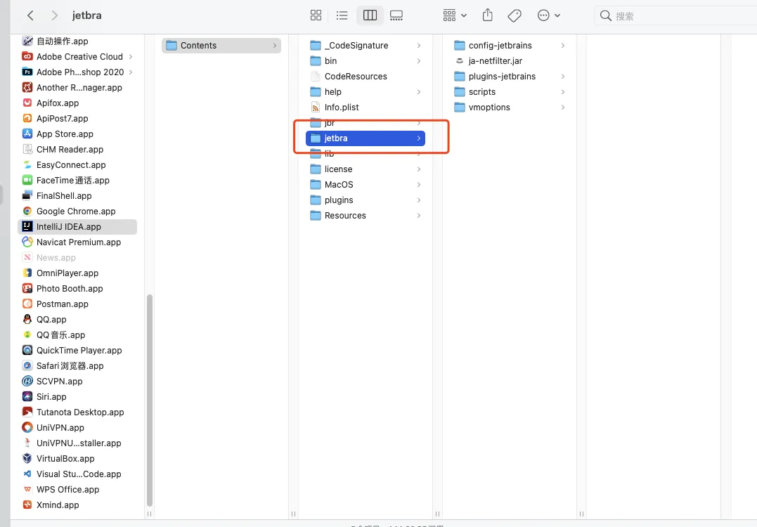757x527 pixels.
Task: Click the search field
Action: point(675,15)
